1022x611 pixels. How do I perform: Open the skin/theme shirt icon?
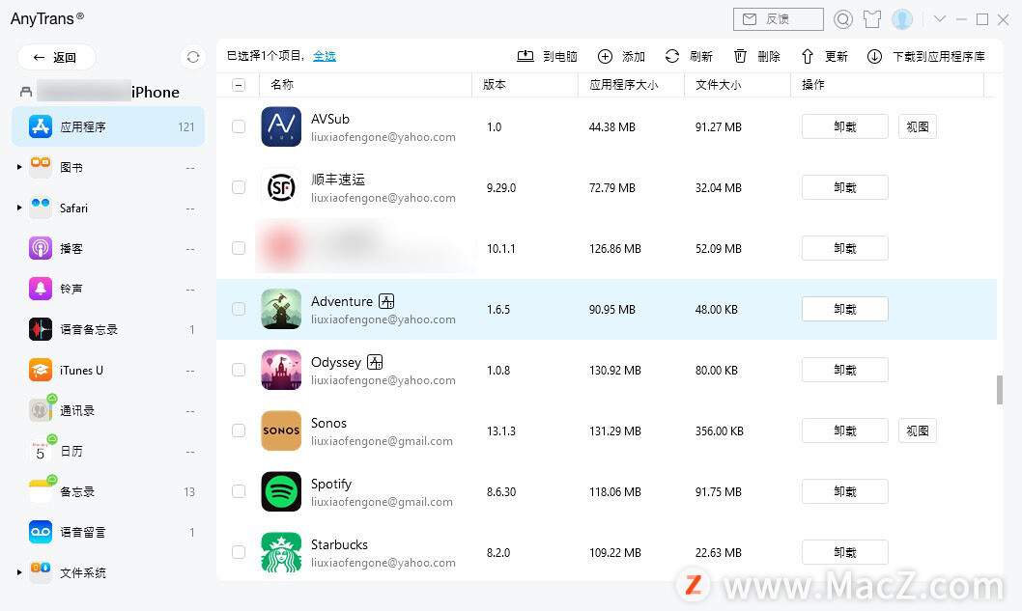pyautogui.click(x=872, y=19)
